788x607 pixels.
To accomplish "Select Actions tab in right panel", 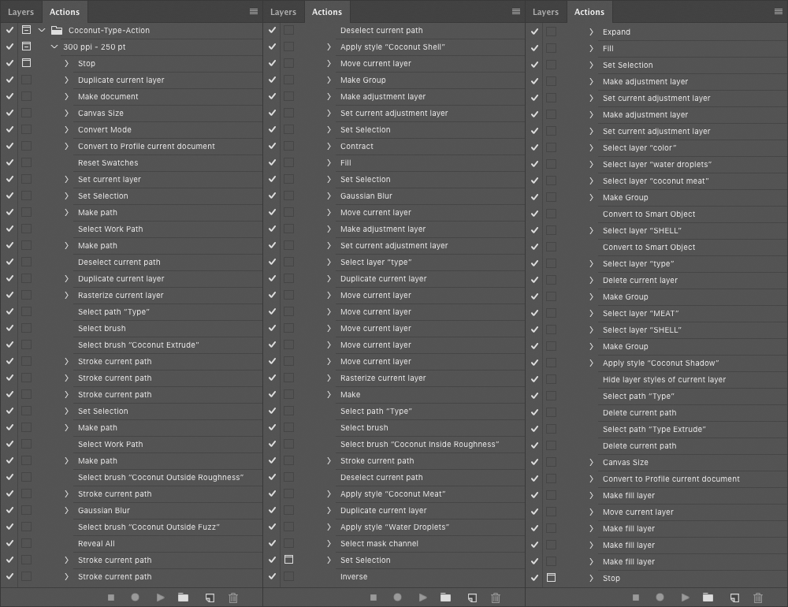I will 589,12.
